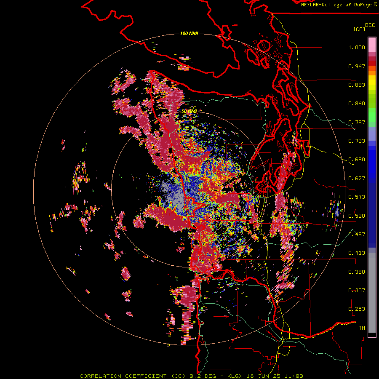Click the 0.360 scale value
This screenshot has height=379, width=379.
(x=357, y=272)
